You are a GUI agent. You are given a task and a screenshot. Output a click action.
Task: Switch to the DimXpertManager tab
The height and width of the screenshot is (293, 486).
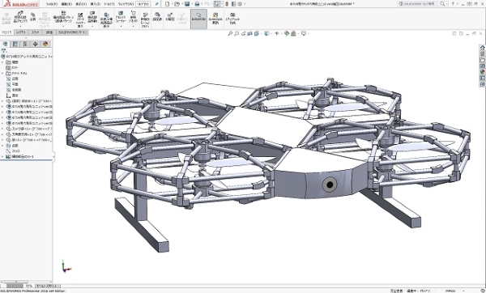click(x=36, y=44)
